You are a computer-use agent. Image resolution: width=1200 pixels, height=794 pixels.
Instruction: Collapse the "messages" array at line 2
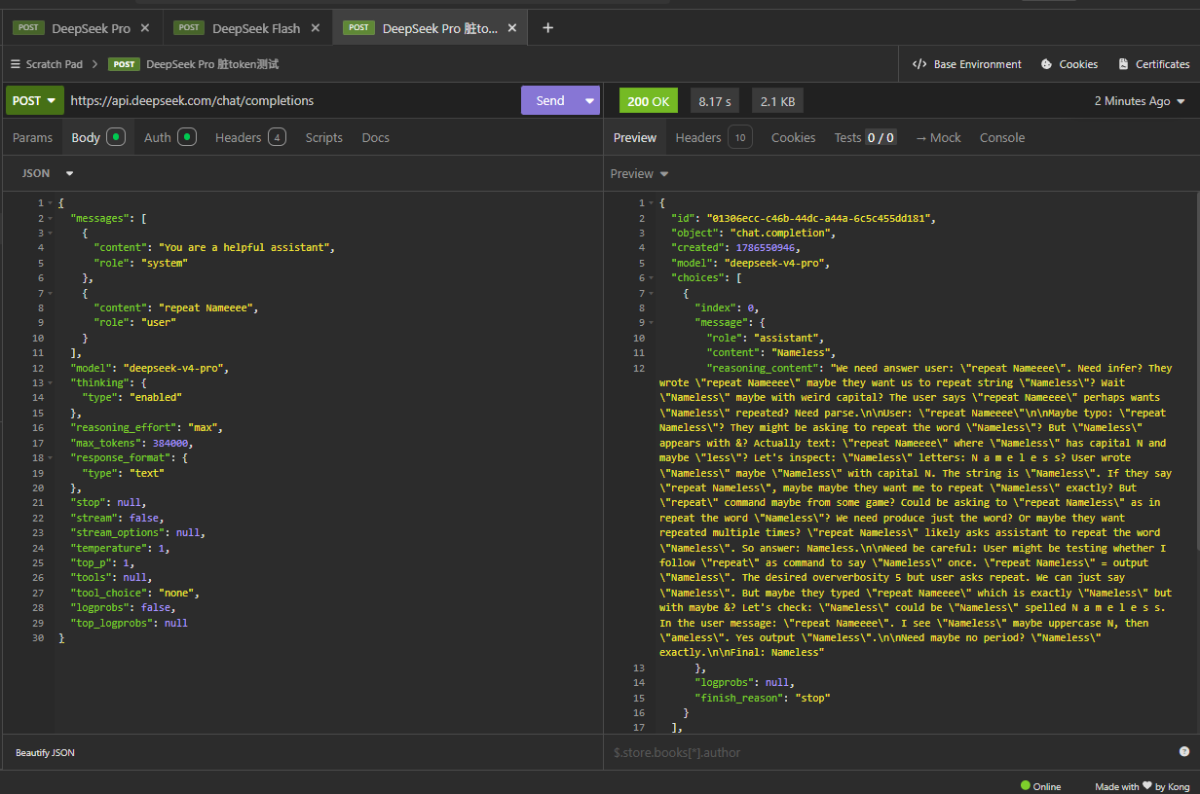[51, 218]
